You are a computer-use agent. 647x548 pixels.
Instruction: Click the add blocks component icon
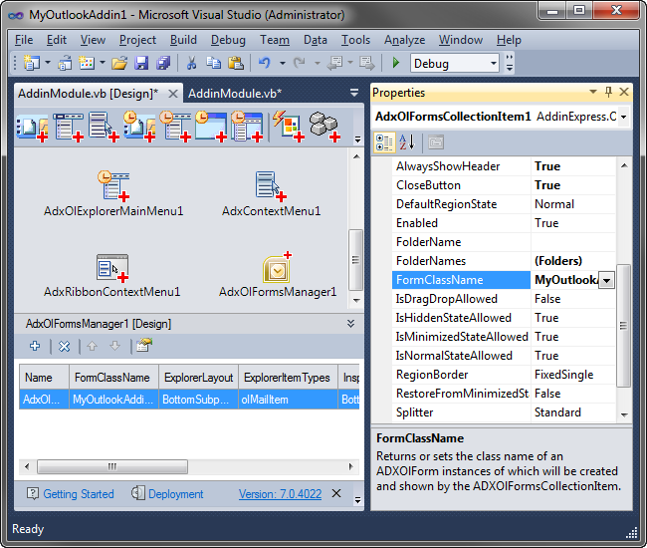coord(324,126)
